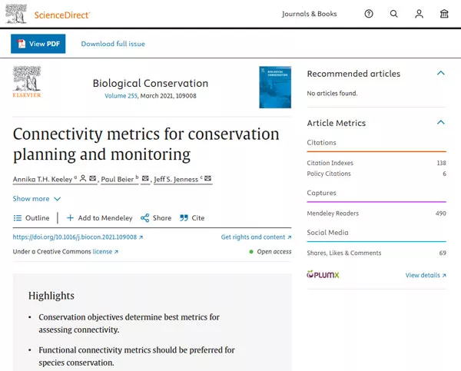Screen dimensions: 461x371
Task: Open Journals & Books menu
Action: [309, 14]
